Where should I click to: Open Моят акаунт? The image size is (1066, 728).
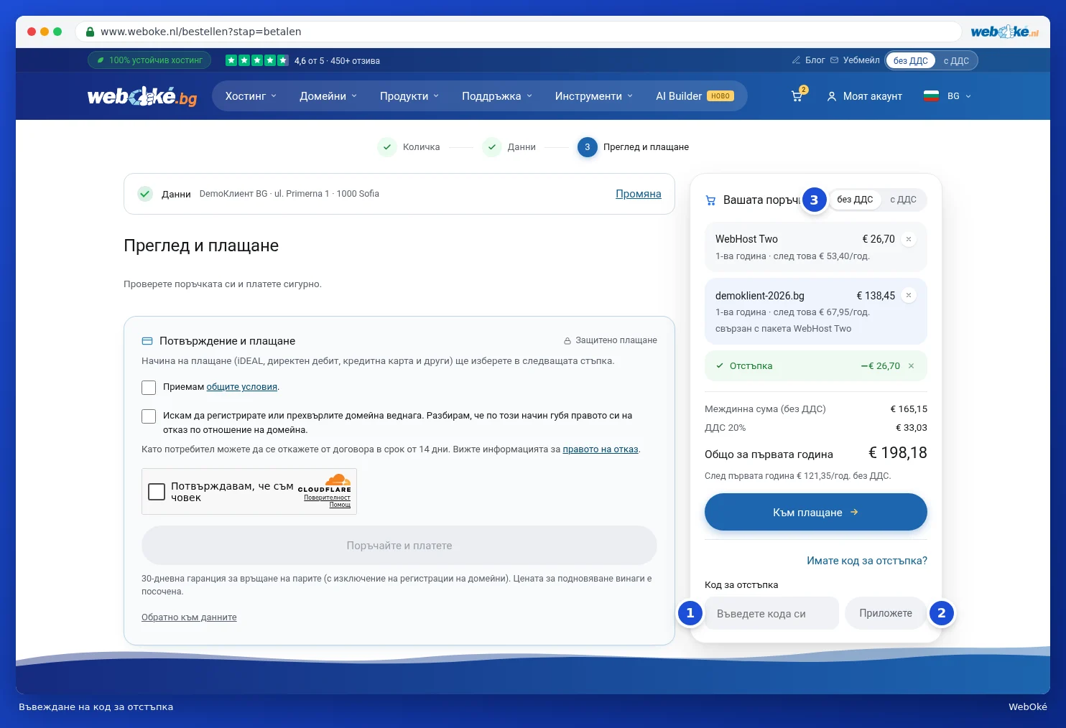click(x=864, y=96)
